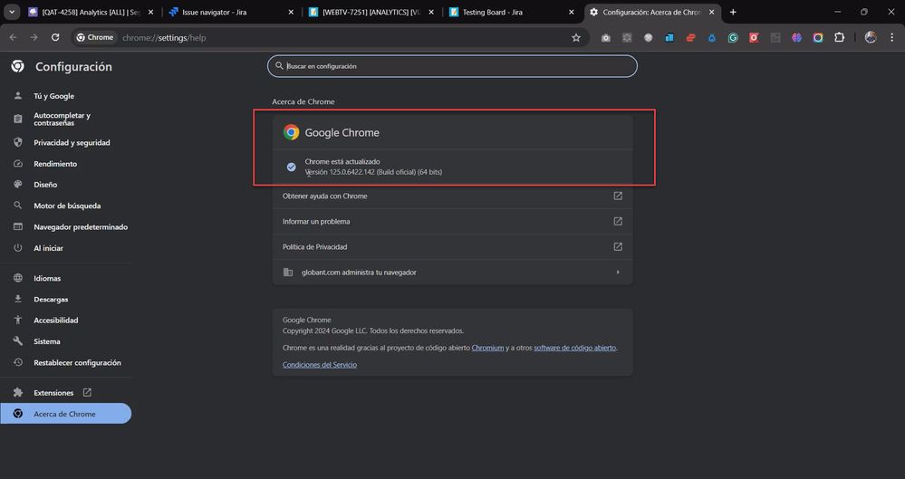
Task: Click the camera screenshot extension icon
Action: coord(605,37)
